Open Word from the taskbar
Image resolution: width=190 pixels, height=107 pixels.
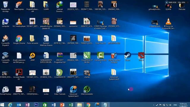[x=53, y=105]
